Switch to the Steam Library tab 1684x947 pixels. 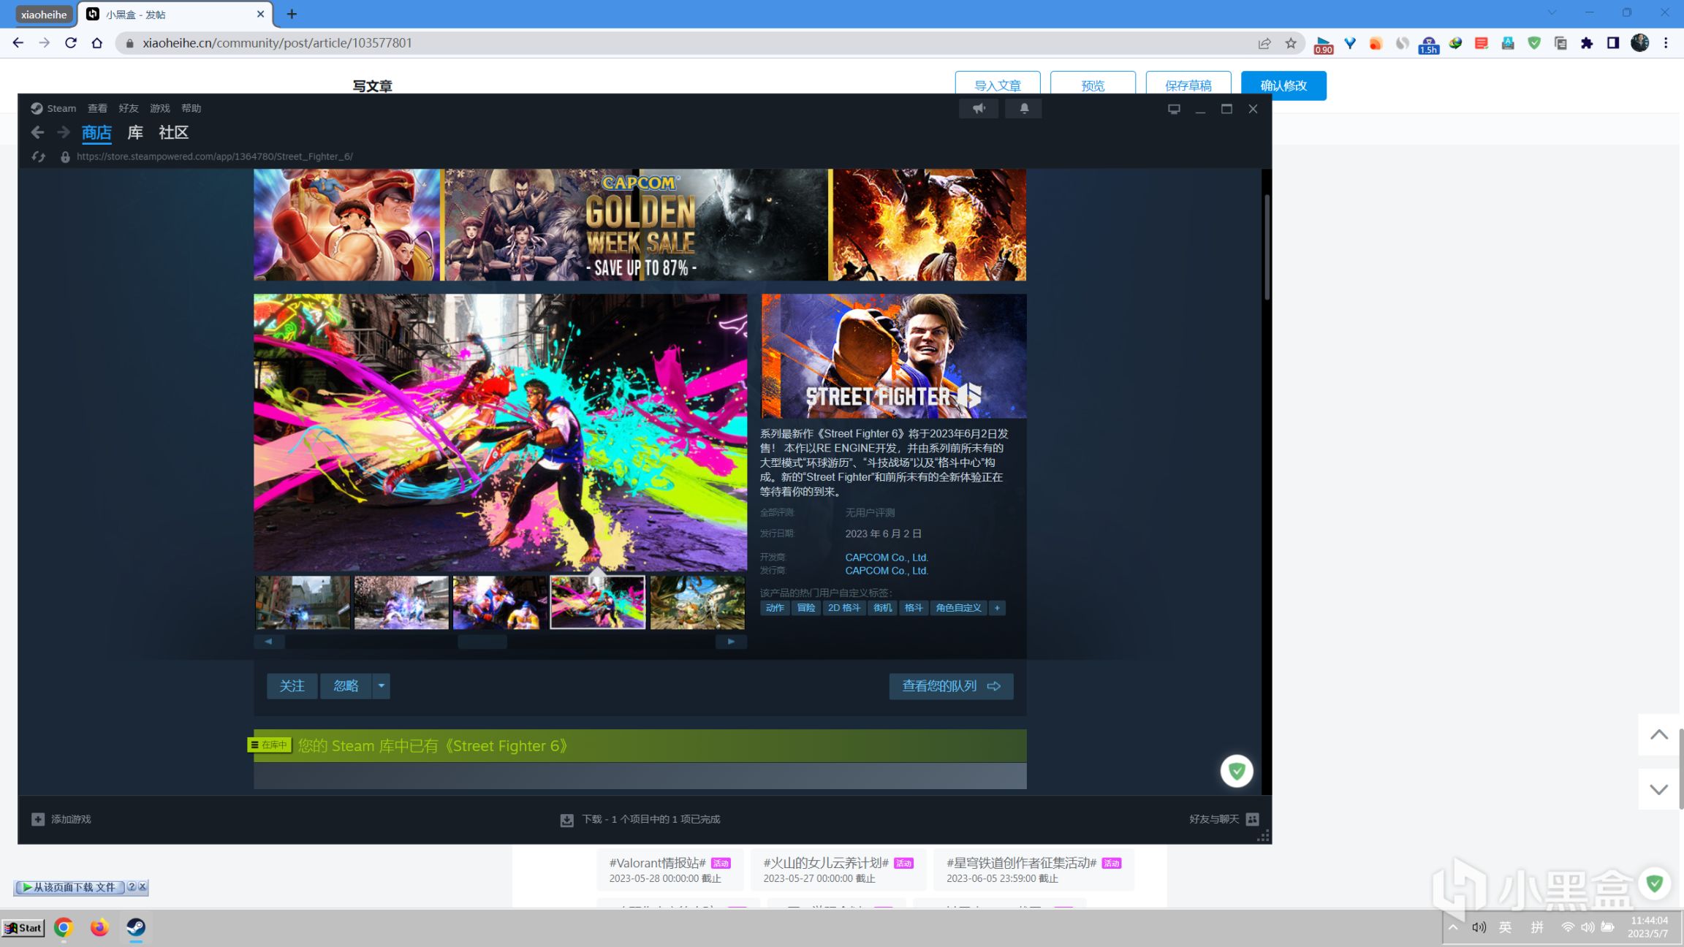[135, 132]
